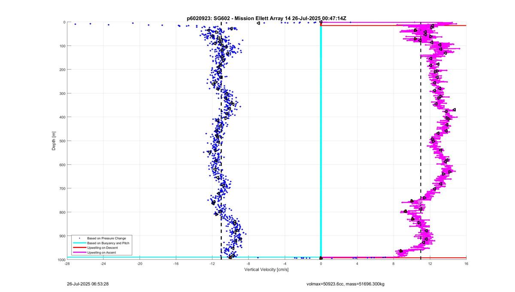
Task: Click the -16 tick label on velocity axis
Action: pyautogui.click(x=176, y=263)
